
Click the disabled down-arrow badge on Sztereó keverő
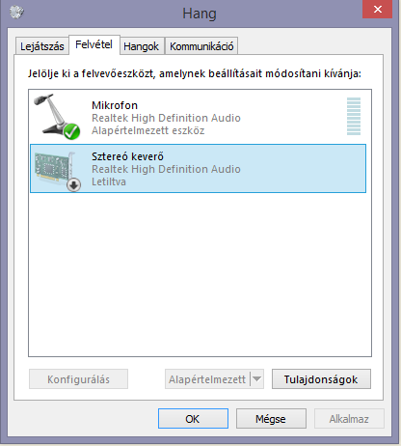pyautogui.click(x=74, y=185)
